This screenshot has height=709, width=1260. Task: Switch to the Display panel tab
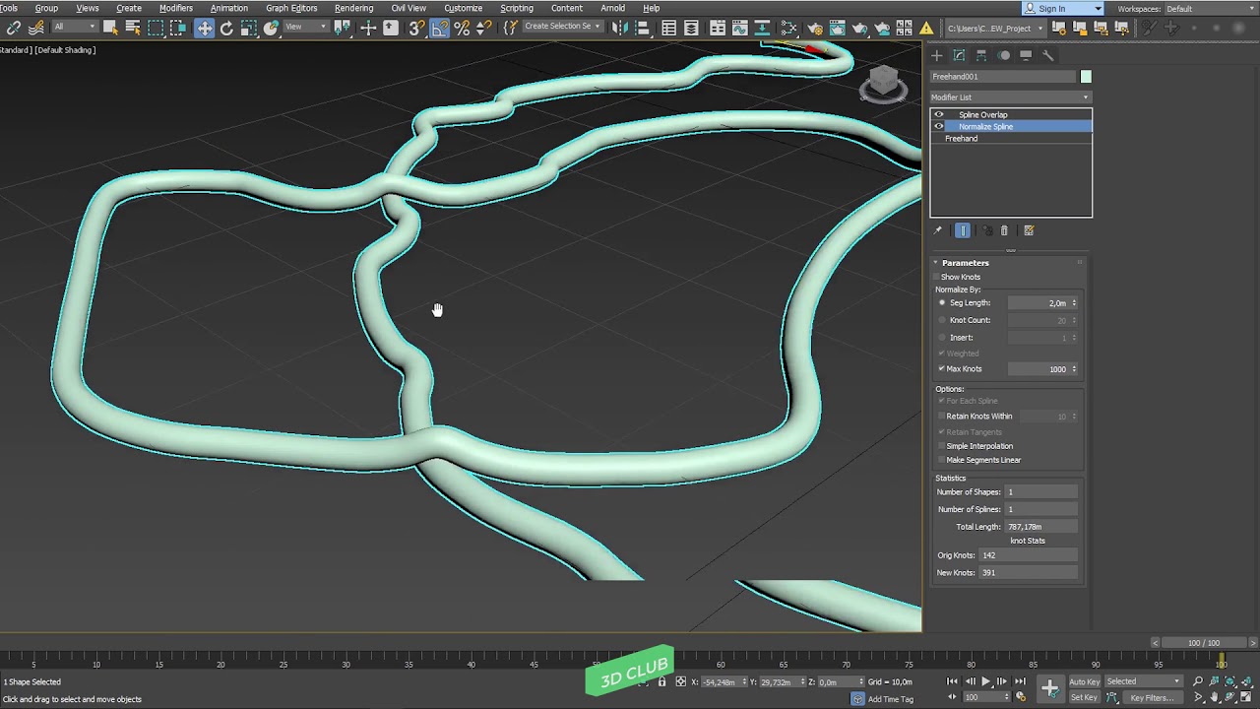pyautogui.click(x=1026, y=55)
